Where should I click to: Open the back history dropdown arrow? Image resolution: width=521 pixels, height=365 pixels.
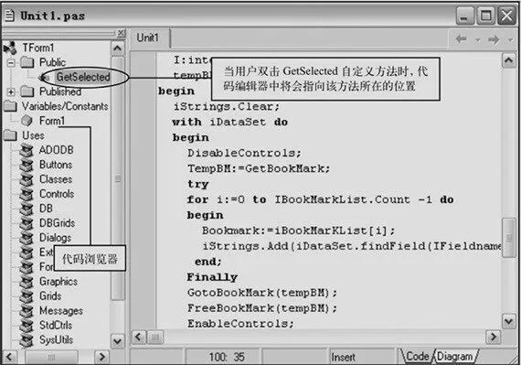point(478,40)
